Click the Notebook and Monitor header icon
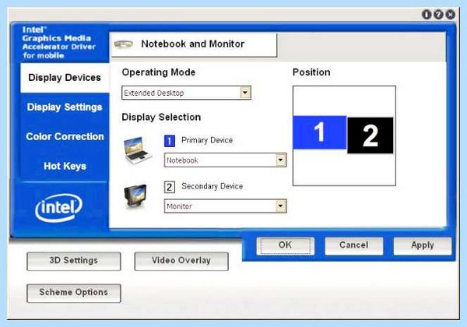Viewport: 467px width, 327px height. (x=124, y=44)
